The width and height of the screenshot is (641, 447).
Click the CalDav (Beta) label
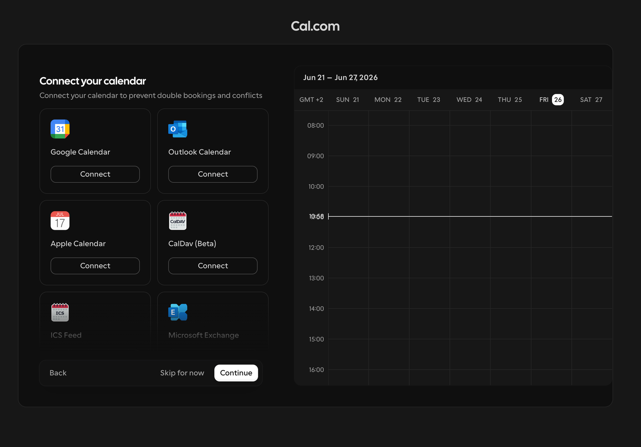coord(192,244)
